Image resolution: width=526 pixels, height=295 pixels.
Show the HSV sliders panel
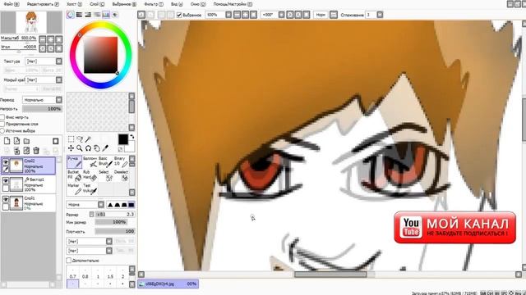(x=88, y=15)
